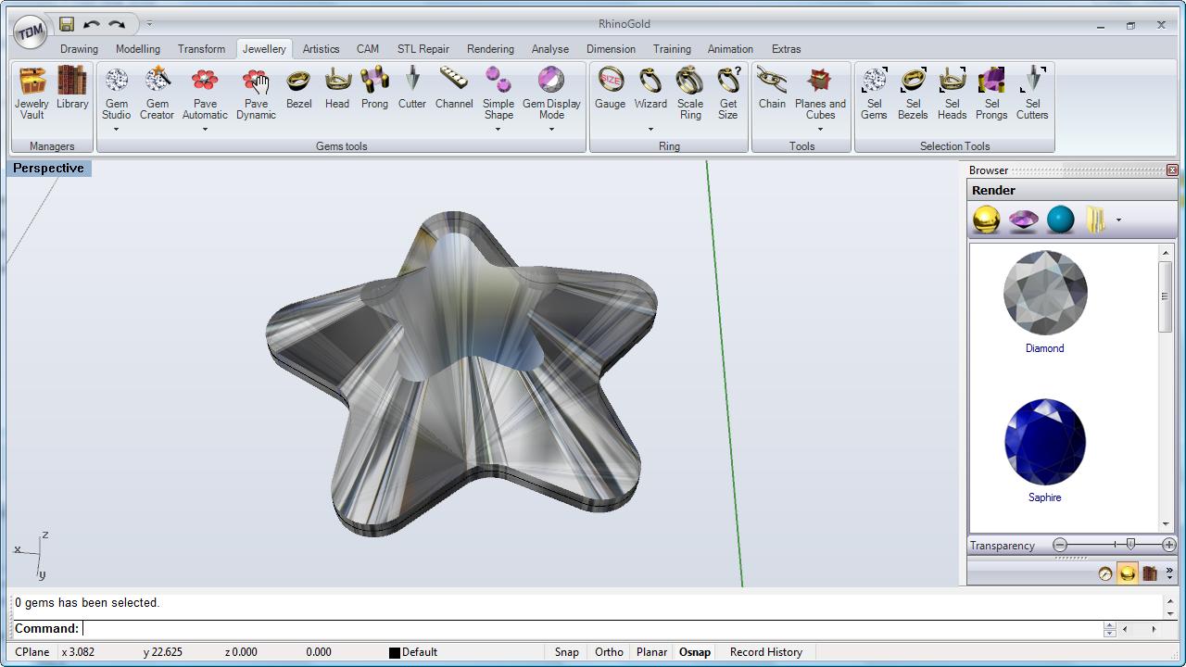Viewport: 1186px width, 667px height.
Task: Undo the last action
Action: click(91, 24)
